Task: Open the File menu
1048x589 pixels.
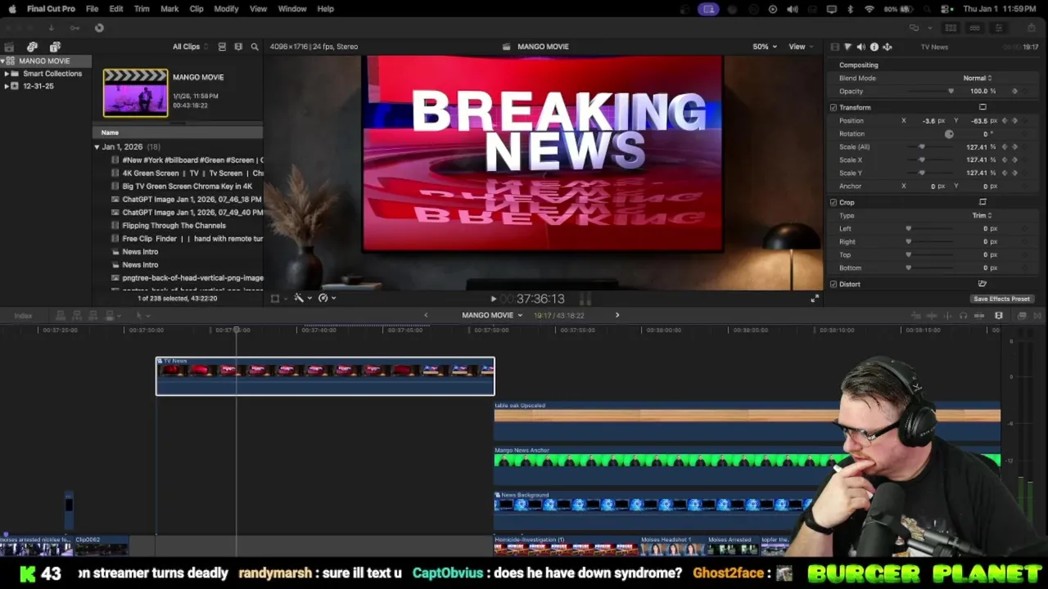Action: click(93, 9)
